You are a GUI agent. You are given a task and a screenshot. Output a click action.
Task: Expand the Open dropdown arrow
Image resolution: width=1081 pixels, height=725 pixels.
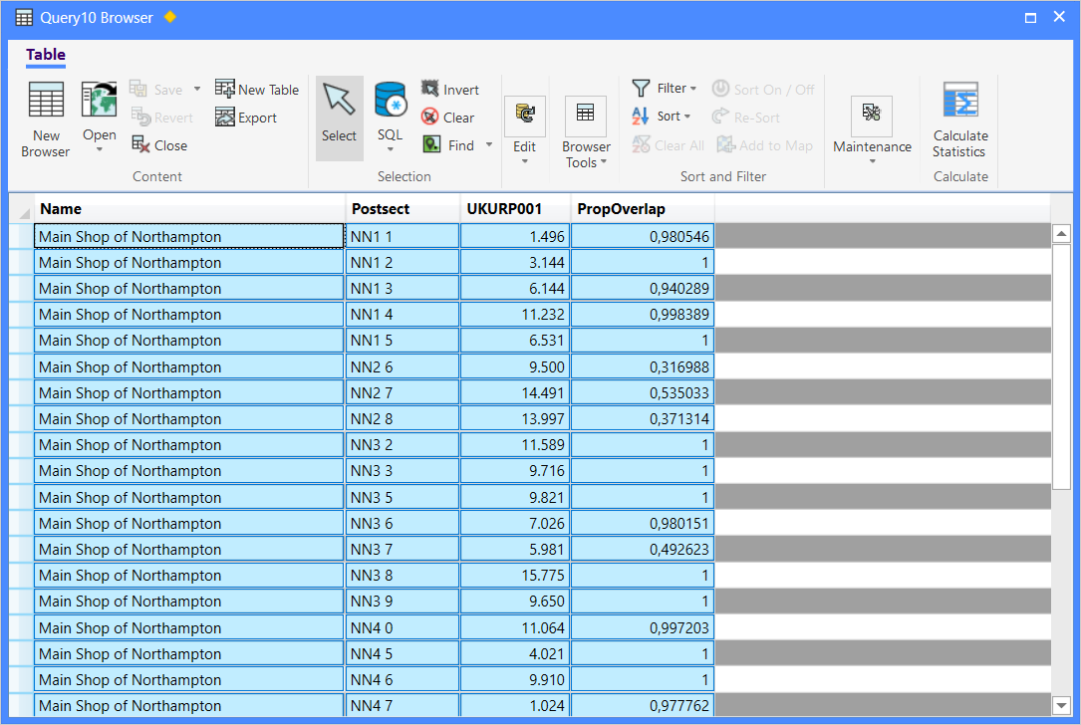click(100, 149)
